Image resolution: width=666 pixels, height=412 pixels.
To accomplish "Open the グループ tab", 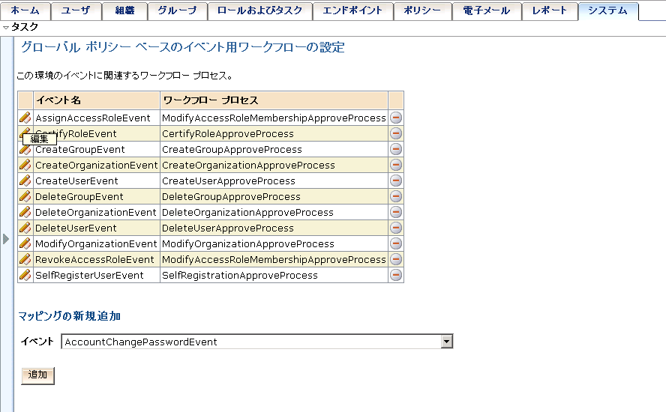I will point(177,10).
